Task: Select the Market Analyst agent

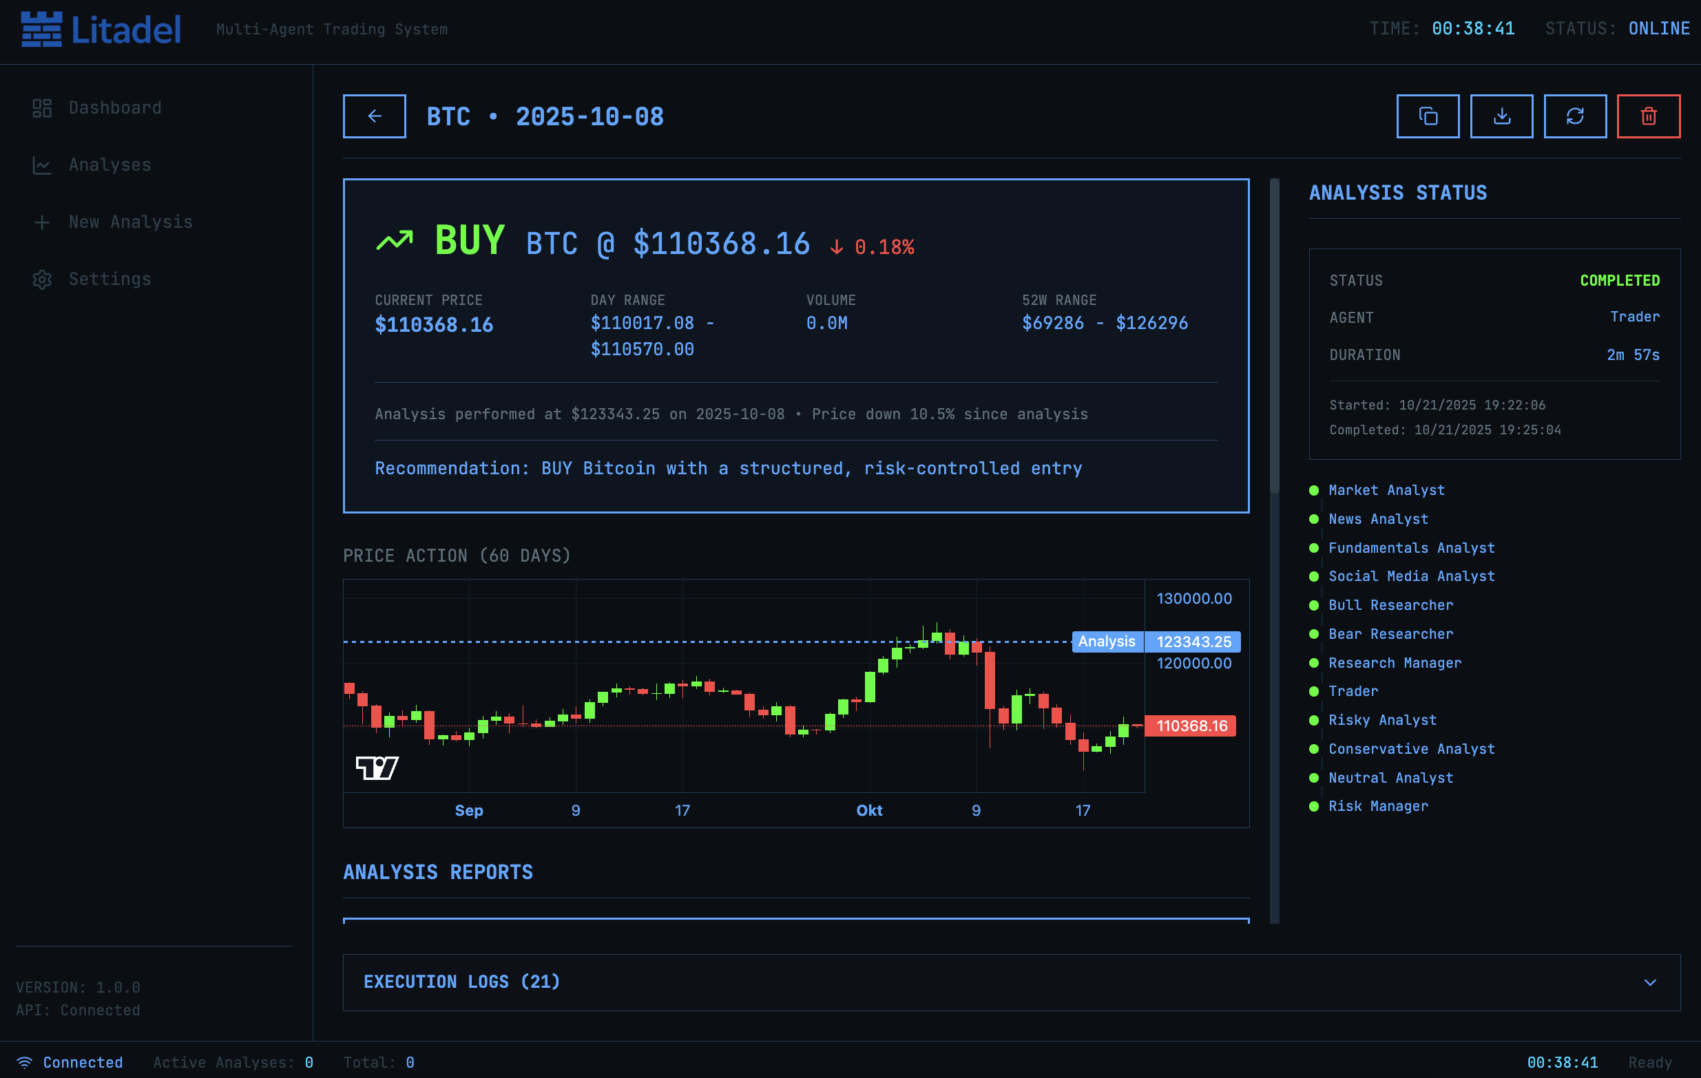Action: tap(1386, 491)
